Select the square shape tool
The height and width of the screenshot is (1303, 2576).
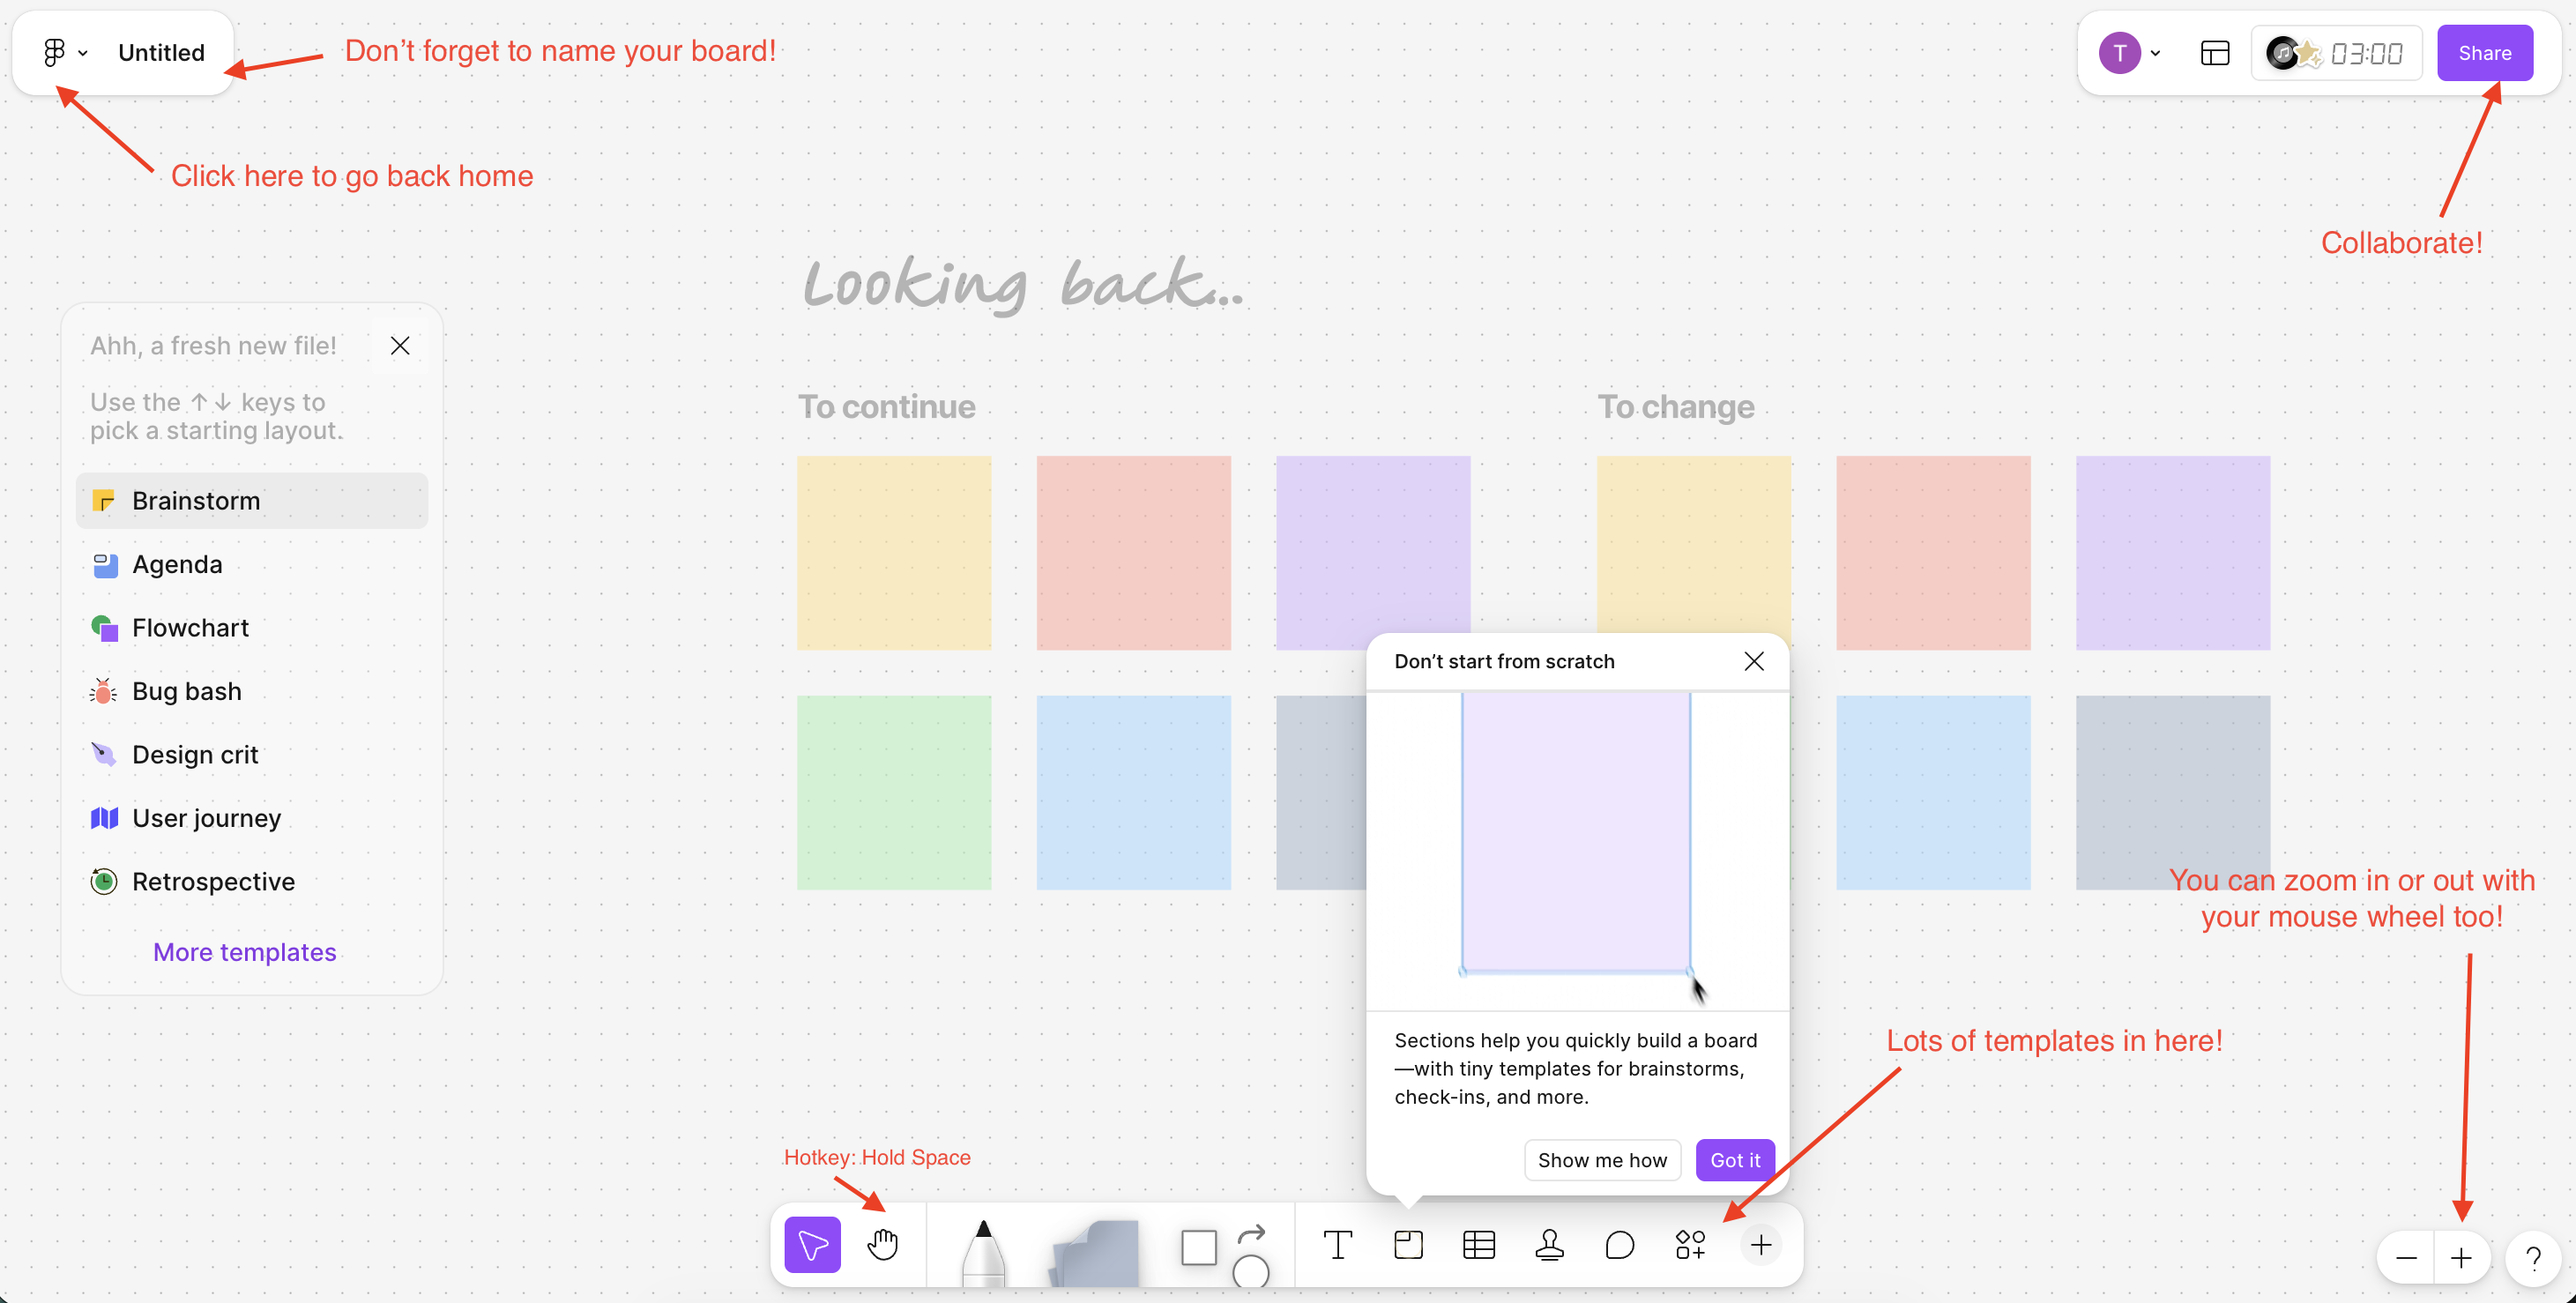tap(1198, 1248)
